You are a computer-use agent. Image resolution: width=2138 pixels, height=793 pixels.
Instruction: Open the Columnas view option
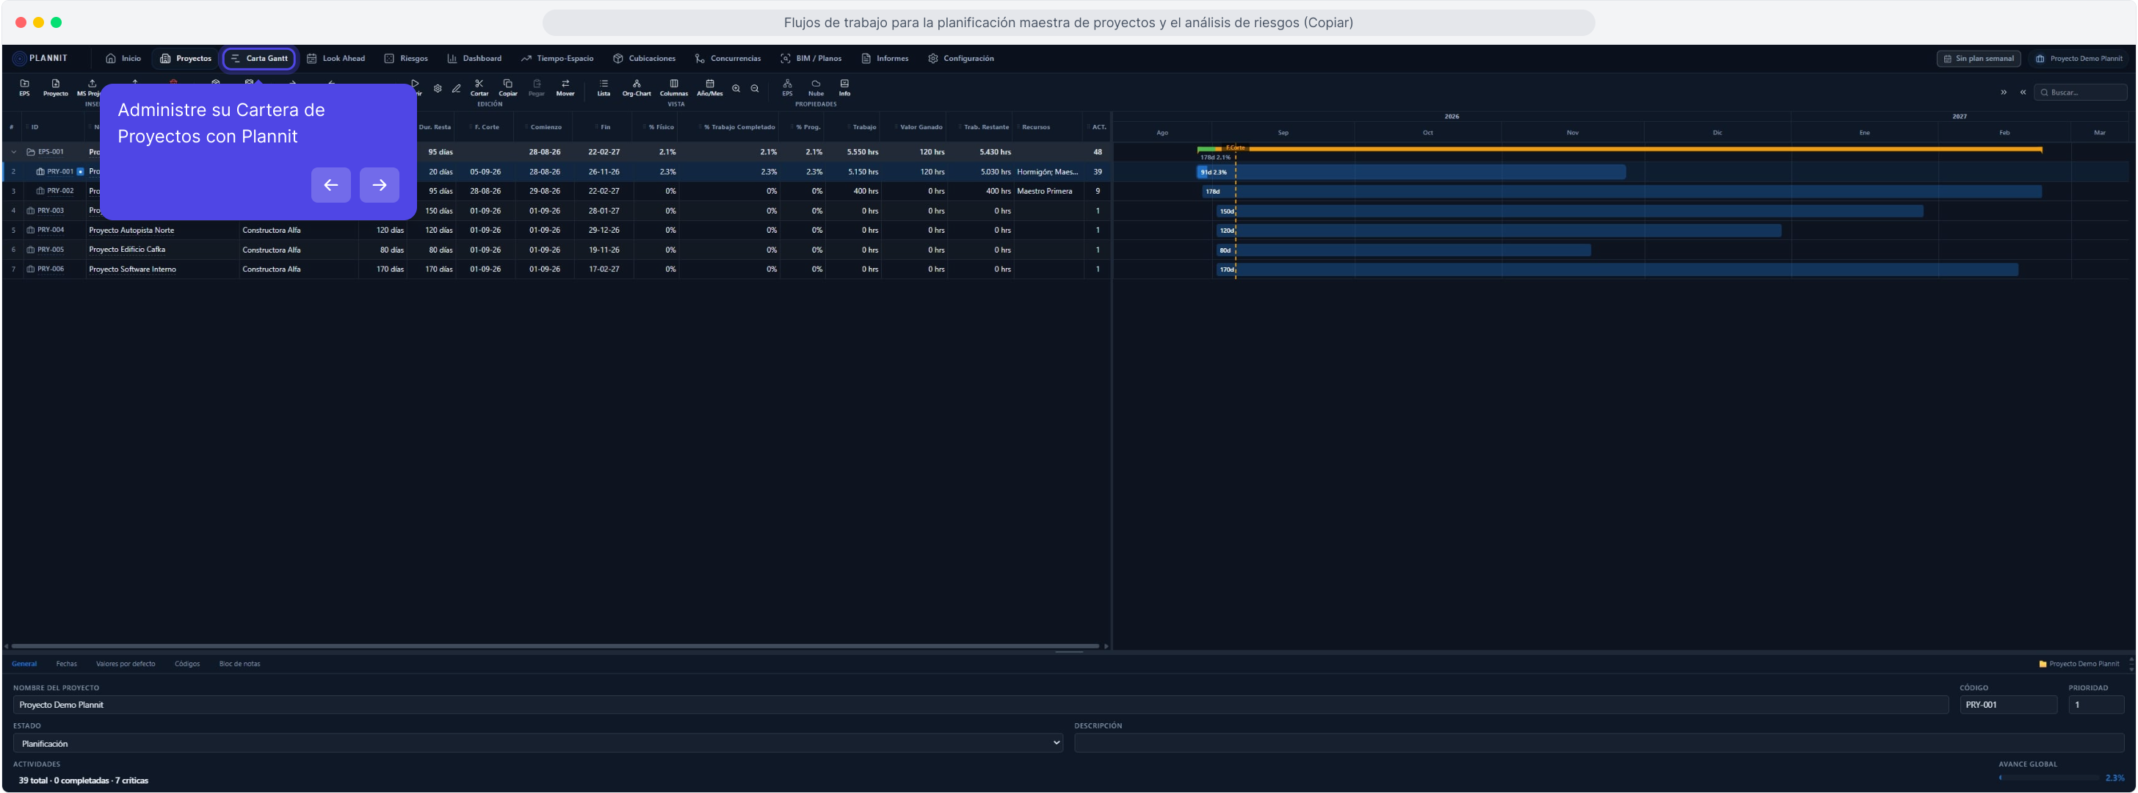674,87
